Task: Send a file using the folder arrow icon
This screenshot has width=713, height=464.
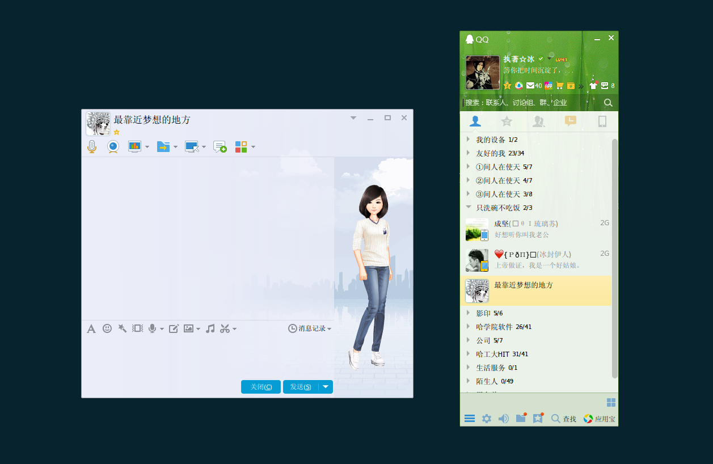Action: tap(163, 146)
